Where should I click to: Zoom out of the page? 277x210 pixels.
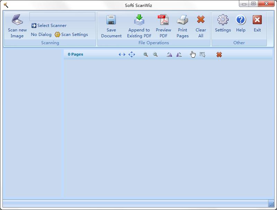point(155,55)
